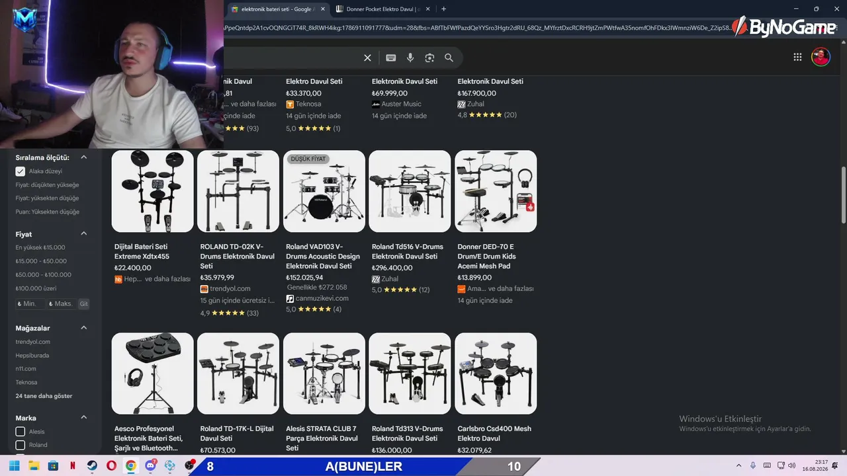Collapse the Fiyat filter section

click(x=84, y=233)
